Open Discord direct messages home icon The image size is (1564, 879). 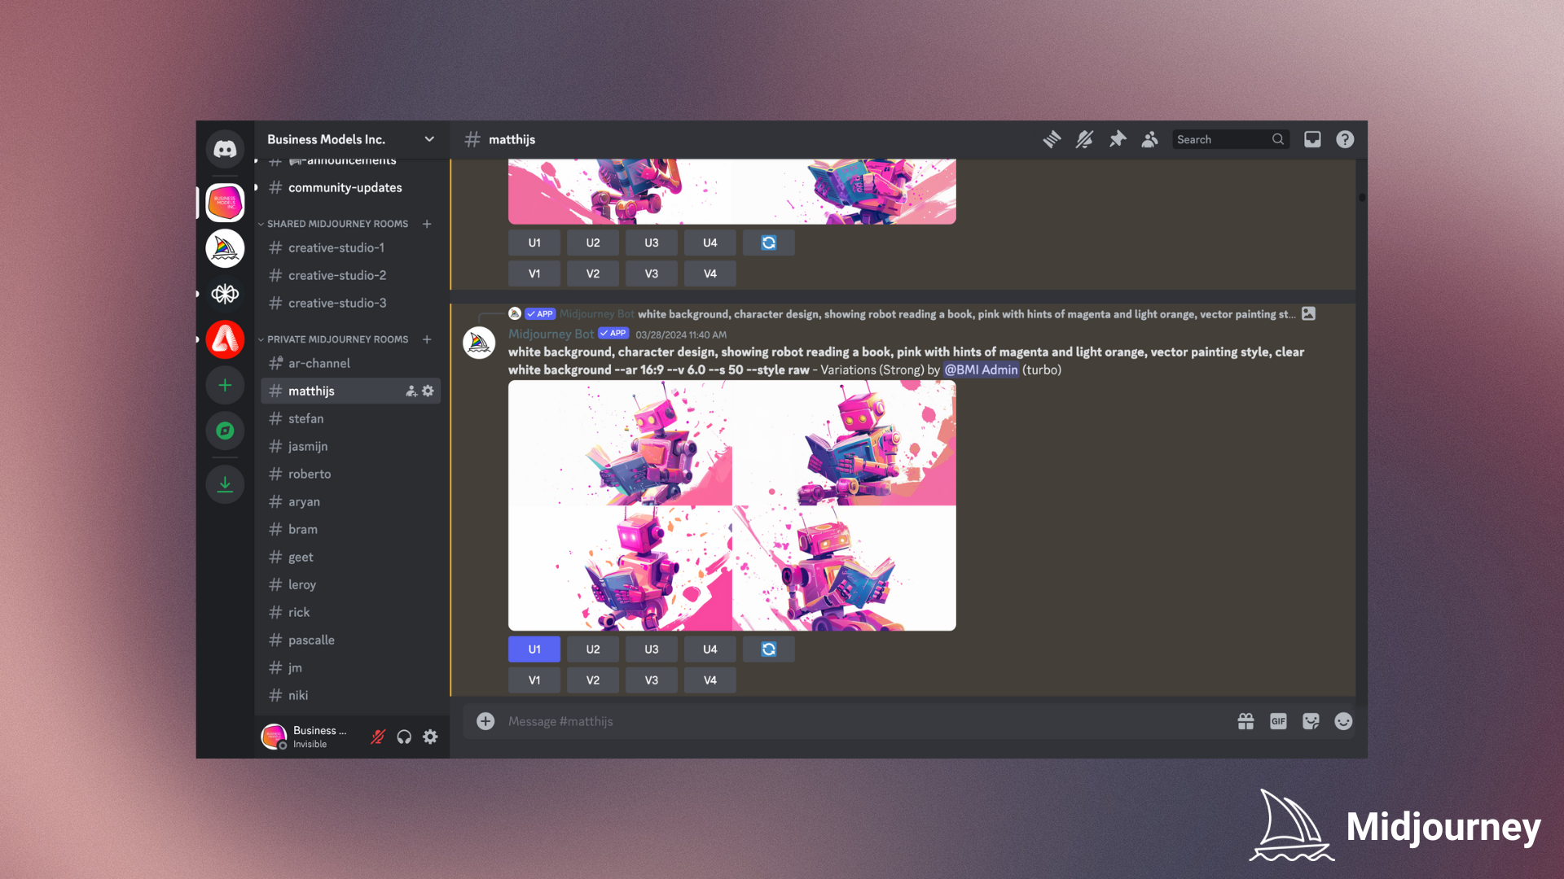(x=225, y=149)
